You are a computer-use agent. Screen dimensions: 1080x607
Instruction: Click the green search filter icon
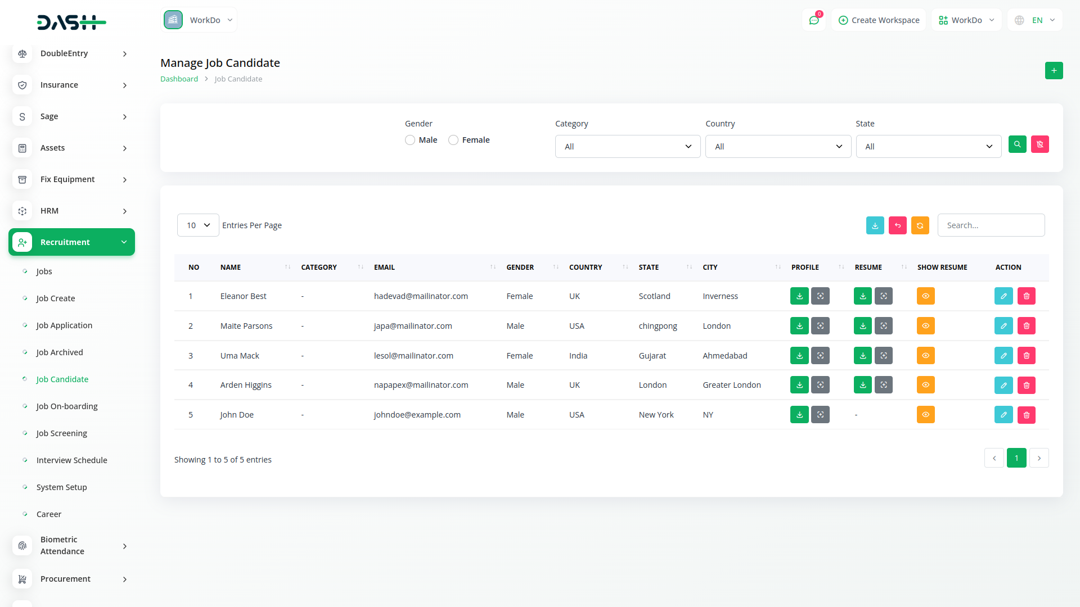(x=1017, y=144)
